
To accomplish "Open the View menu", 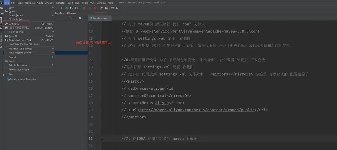I will click(x=20, y=3).
